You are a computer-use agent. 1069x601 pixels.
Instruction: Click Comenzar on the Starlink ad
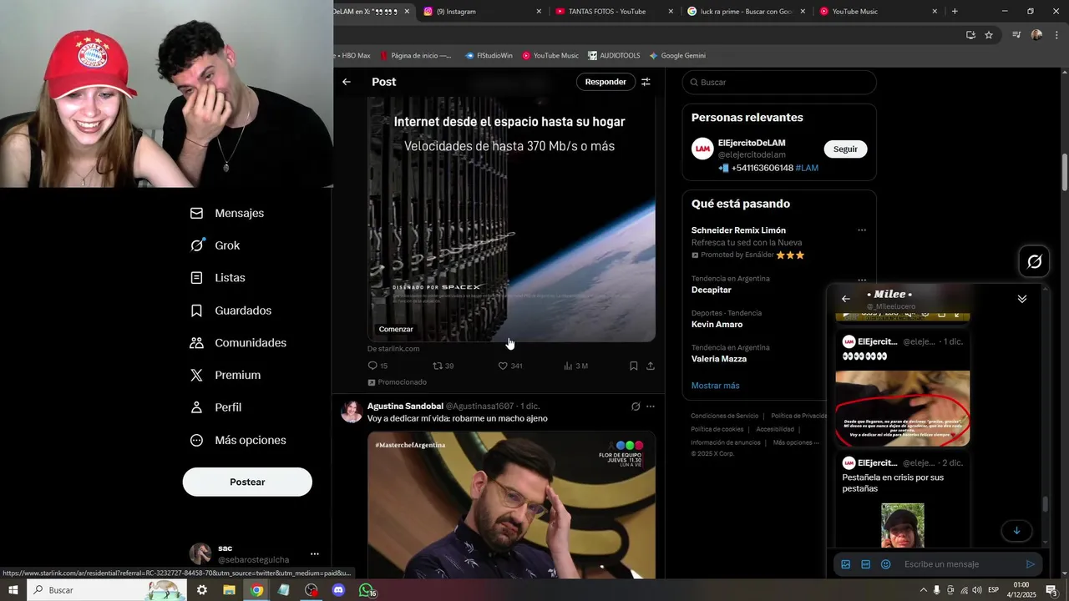396,329
